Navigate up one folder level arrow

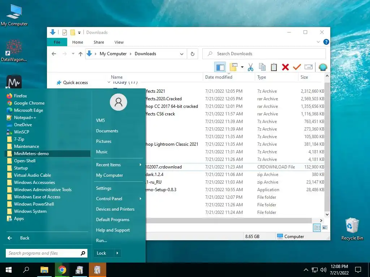81,54
